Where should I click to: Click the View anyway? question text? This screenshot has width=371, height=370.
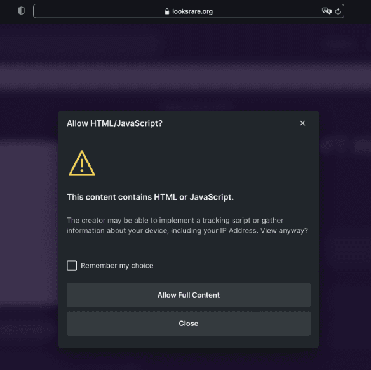pyautogui.click(x=284, y=231)
